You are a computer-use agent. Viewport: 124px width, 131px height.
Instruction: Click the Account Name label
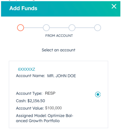(30, 76)
